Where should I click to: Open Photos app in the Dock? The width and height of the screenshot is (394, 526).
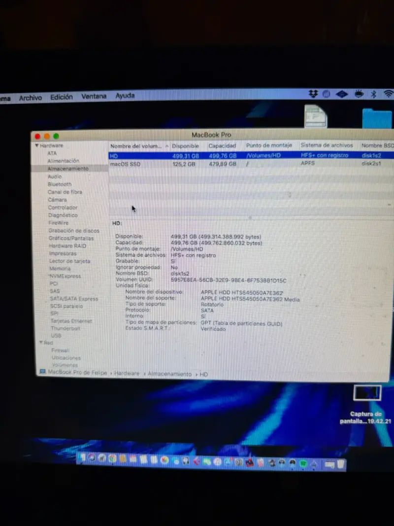click(164, 460)
